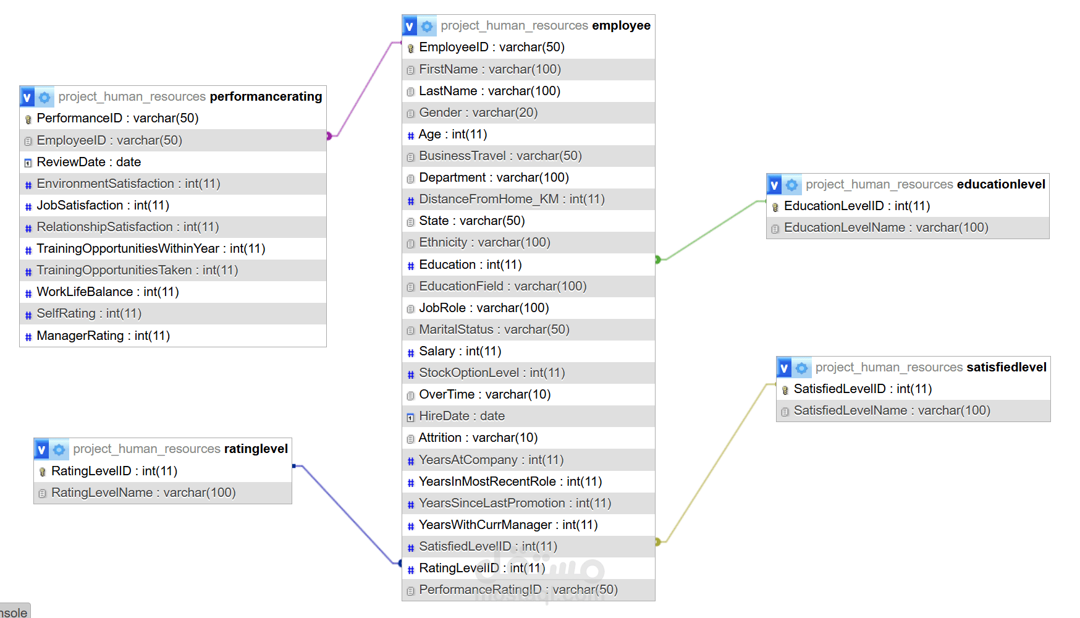The width and height of the screenshot is (1080, 618).
Task: Collapse performancerating columns via its V icon
Action: click(27, 97)
